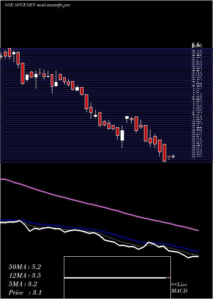Click the price axis label at the top right
This screenshot has width=213, height=299.
click(197, 45)
